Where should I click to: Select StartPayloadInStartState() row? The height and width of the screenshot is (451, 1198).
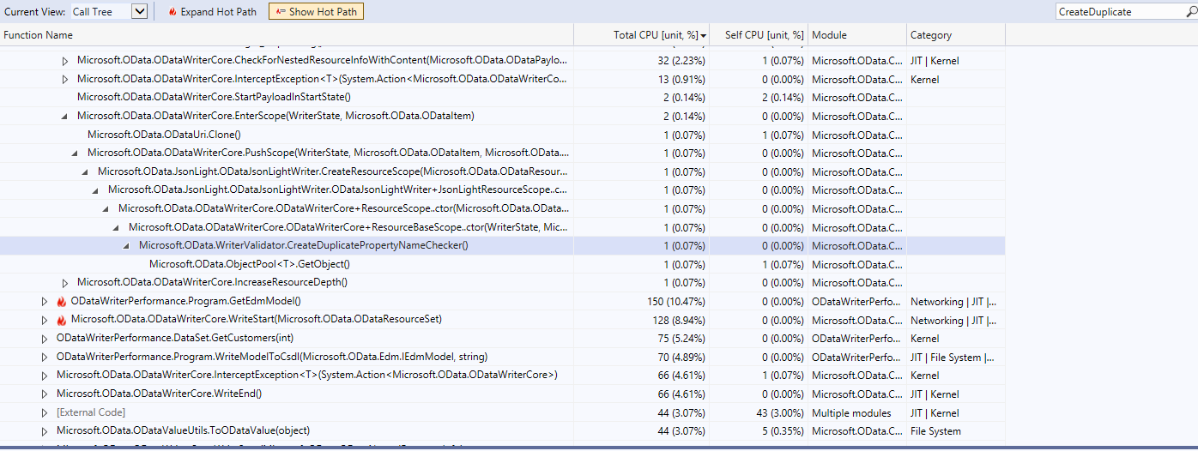503,98
